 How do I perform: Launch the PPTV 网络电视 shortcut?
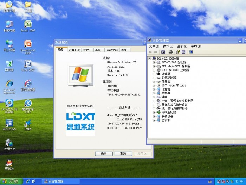click(9, 106)
